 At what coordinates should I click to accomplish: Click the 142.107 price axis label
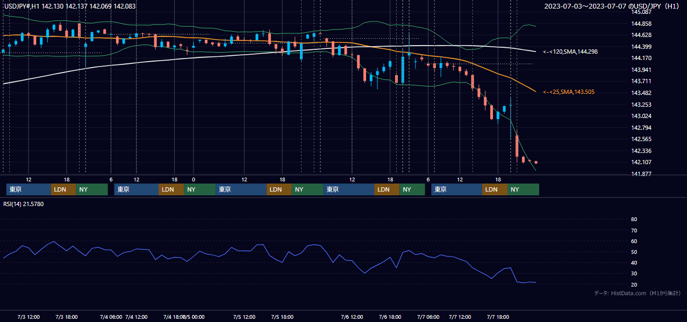(641, 162)
